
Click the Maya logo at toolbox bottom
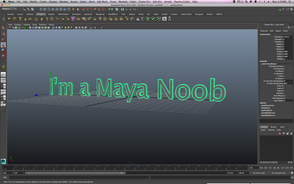[3, 161]
